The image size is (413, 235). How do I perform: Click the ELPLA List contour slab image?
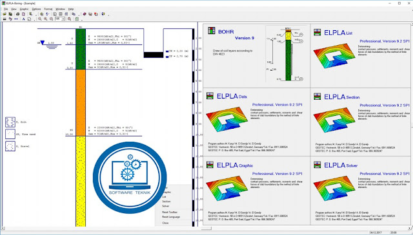[x=334, y=57]
